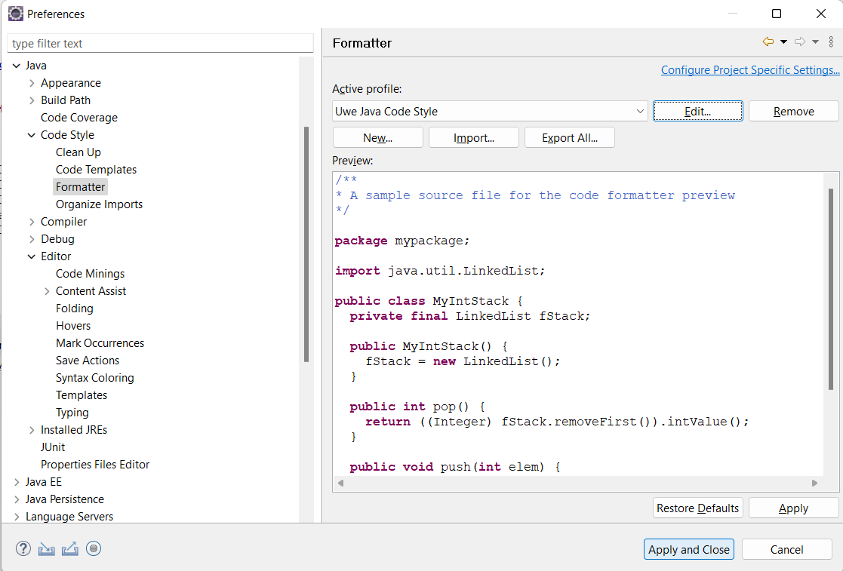Click the type filter text field

pos(160,44)
